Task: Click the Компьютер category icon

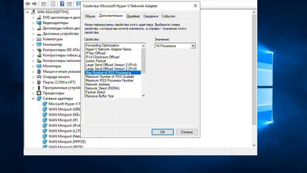Action: click(39, 45)
